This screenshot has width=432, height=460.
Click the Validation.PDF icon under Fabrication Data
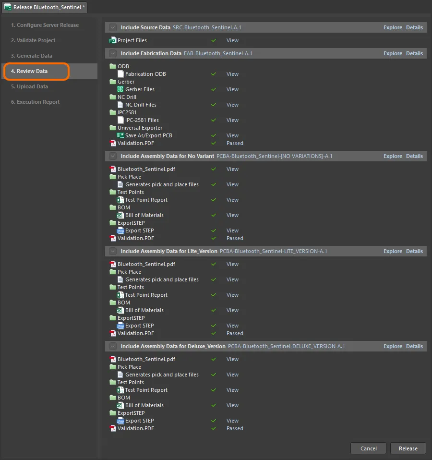[113, 144]
